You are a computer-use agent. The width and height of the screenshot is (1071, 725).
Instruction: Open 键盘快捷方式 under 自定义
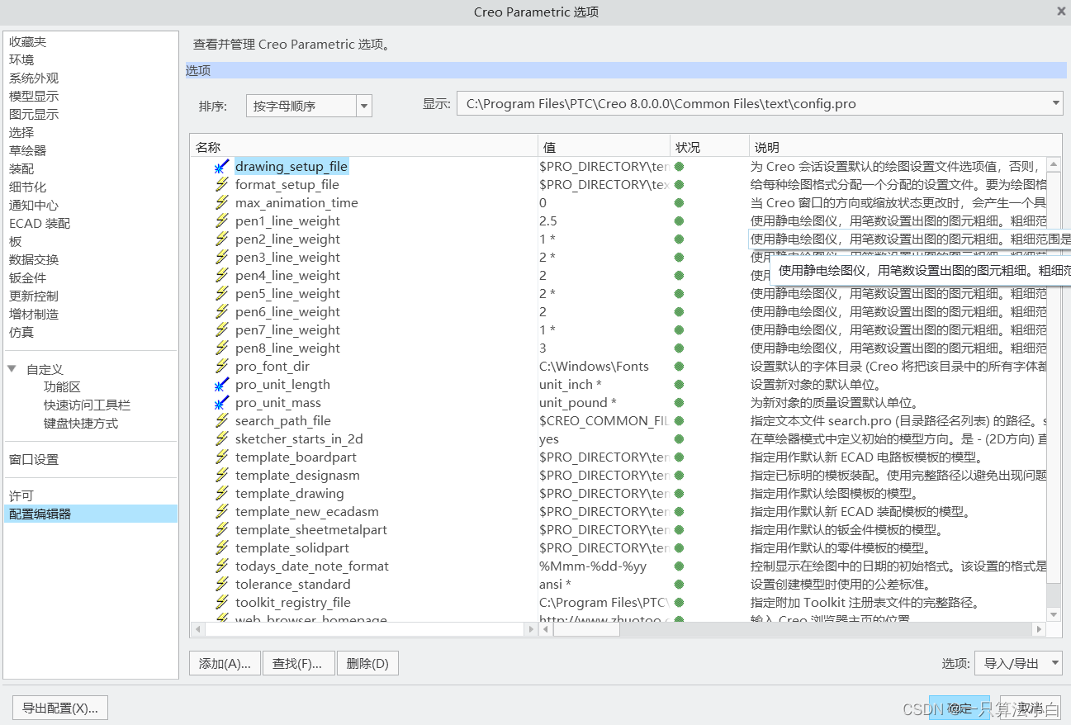pyautogui.click(x=81, y=424)
